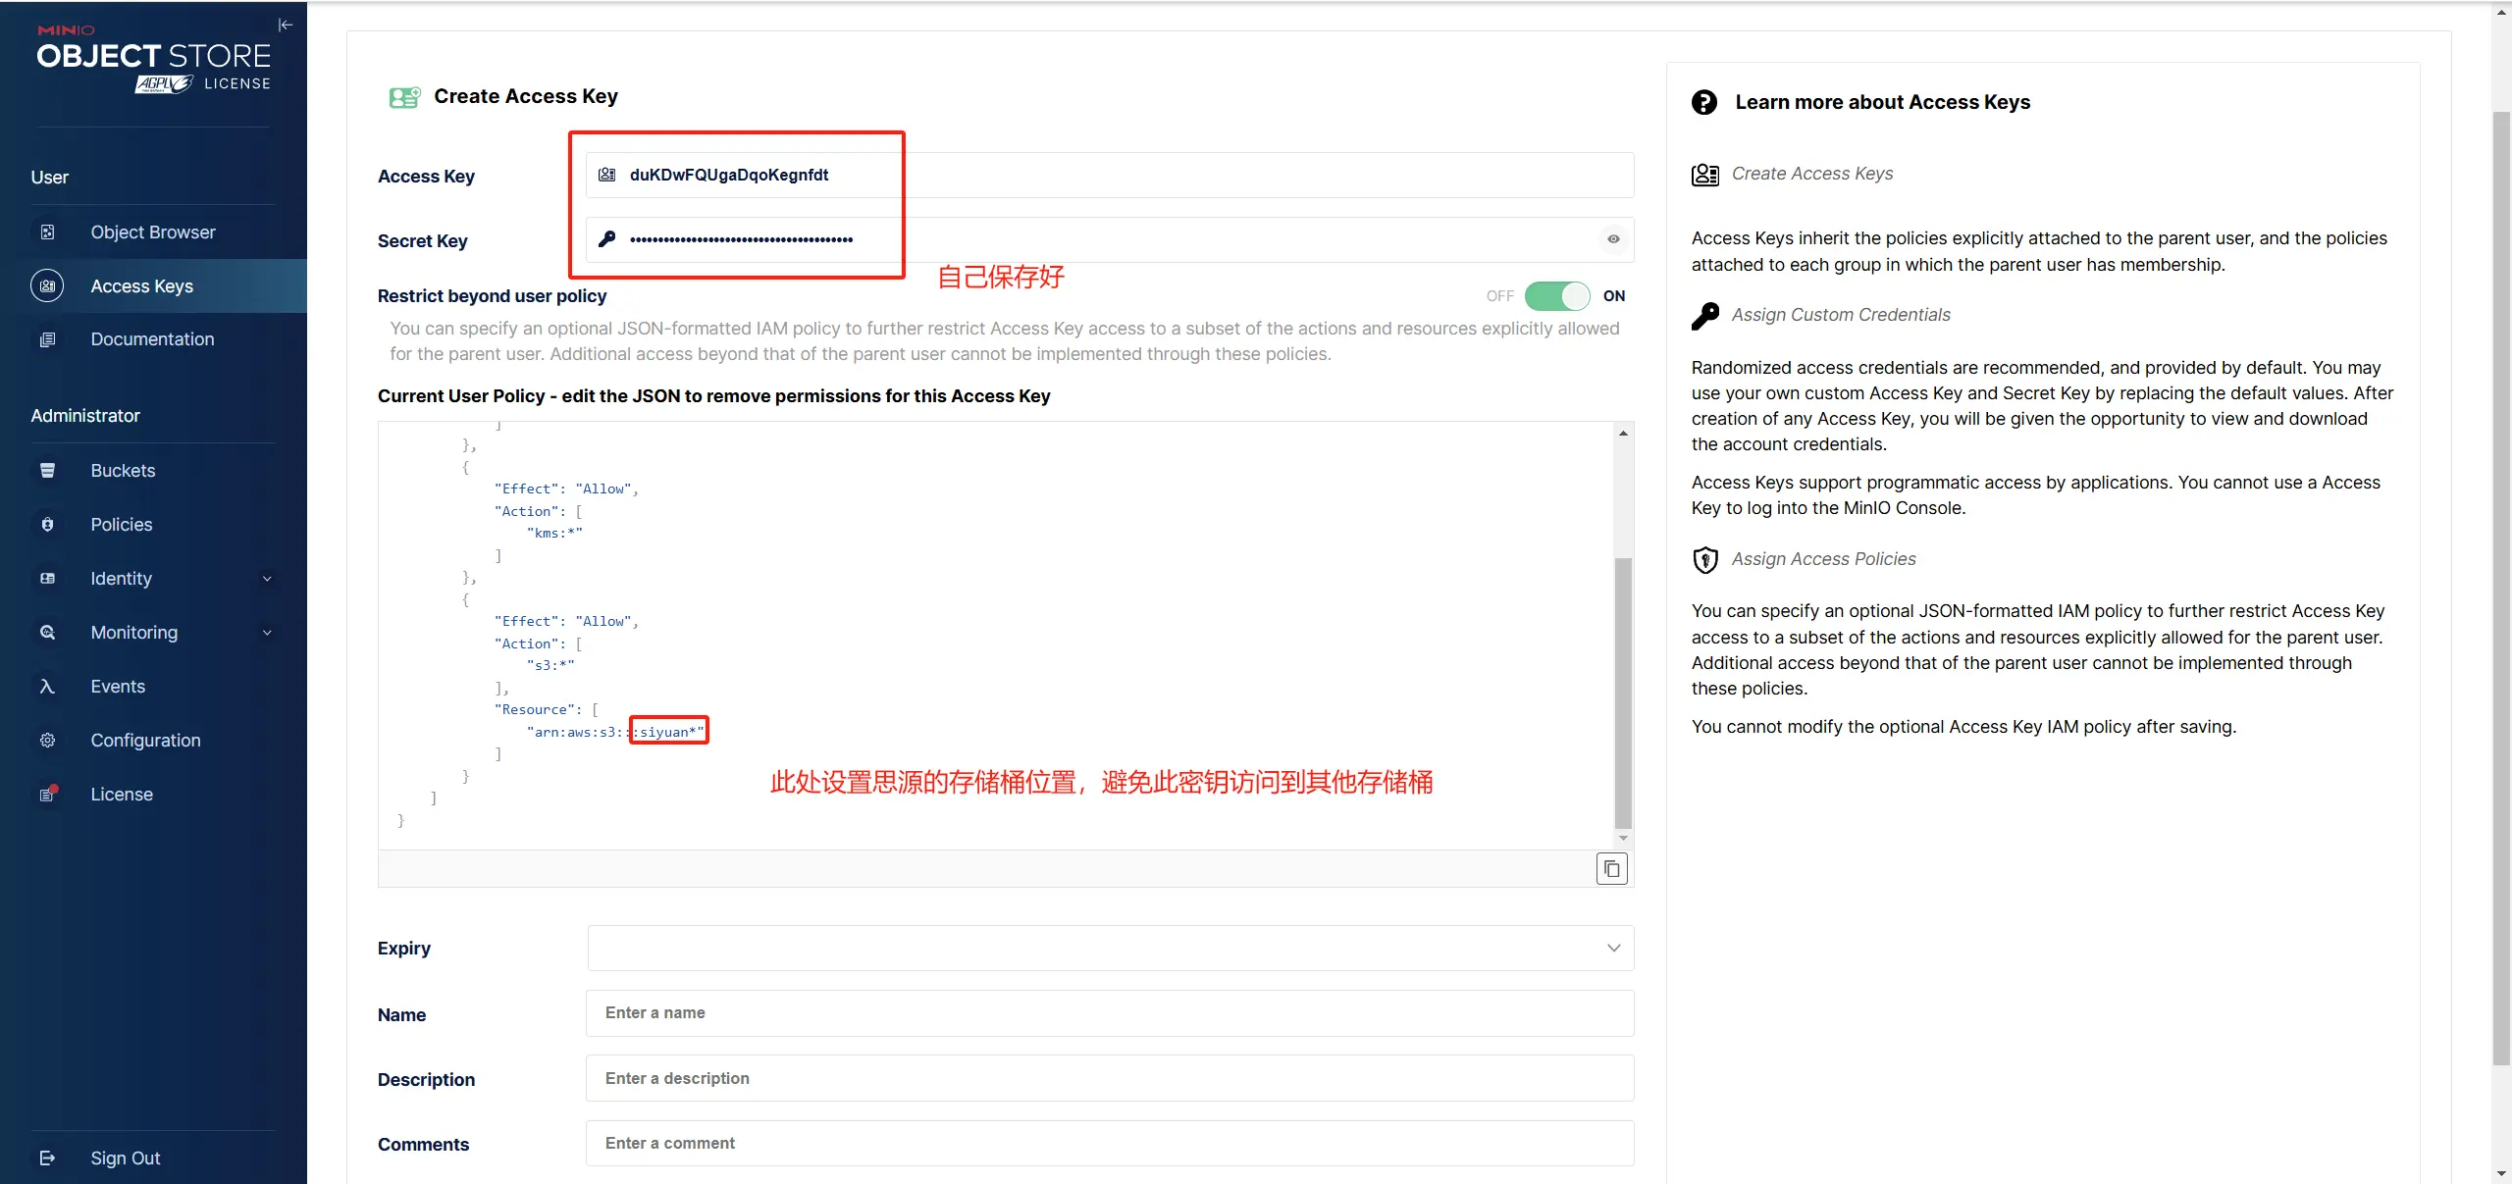Collapse the sidebar using the arrow icon
The image size is (2512, 1184).
click(286, 26)
